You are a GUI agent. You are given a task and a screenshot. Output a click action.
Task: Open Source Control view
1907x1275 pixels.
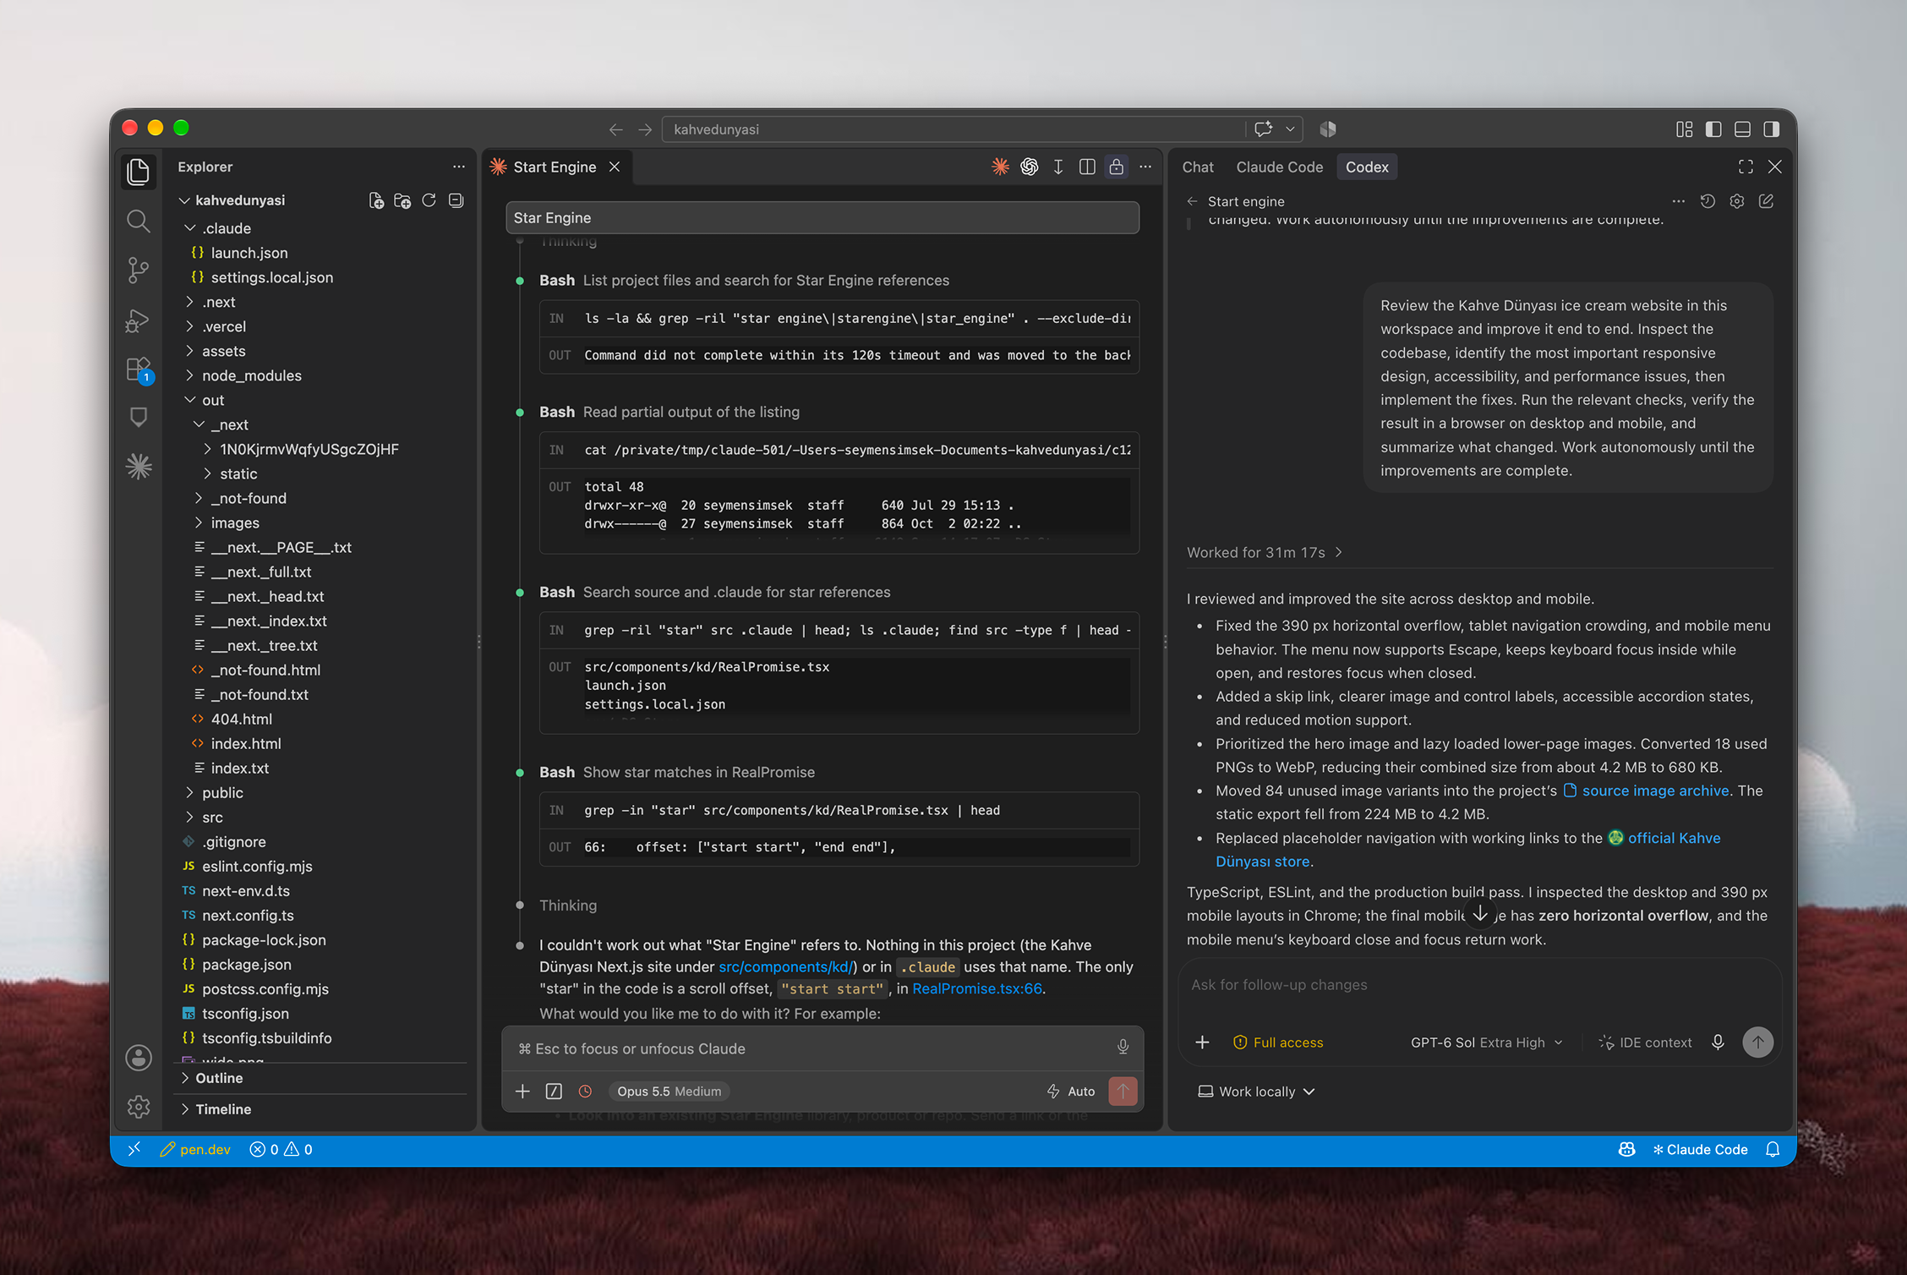(139, 271)
